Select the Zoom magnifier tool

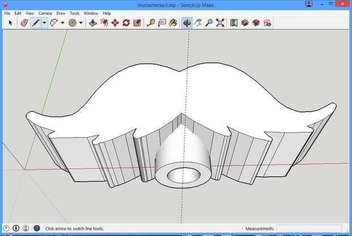[x=209, y=23]
